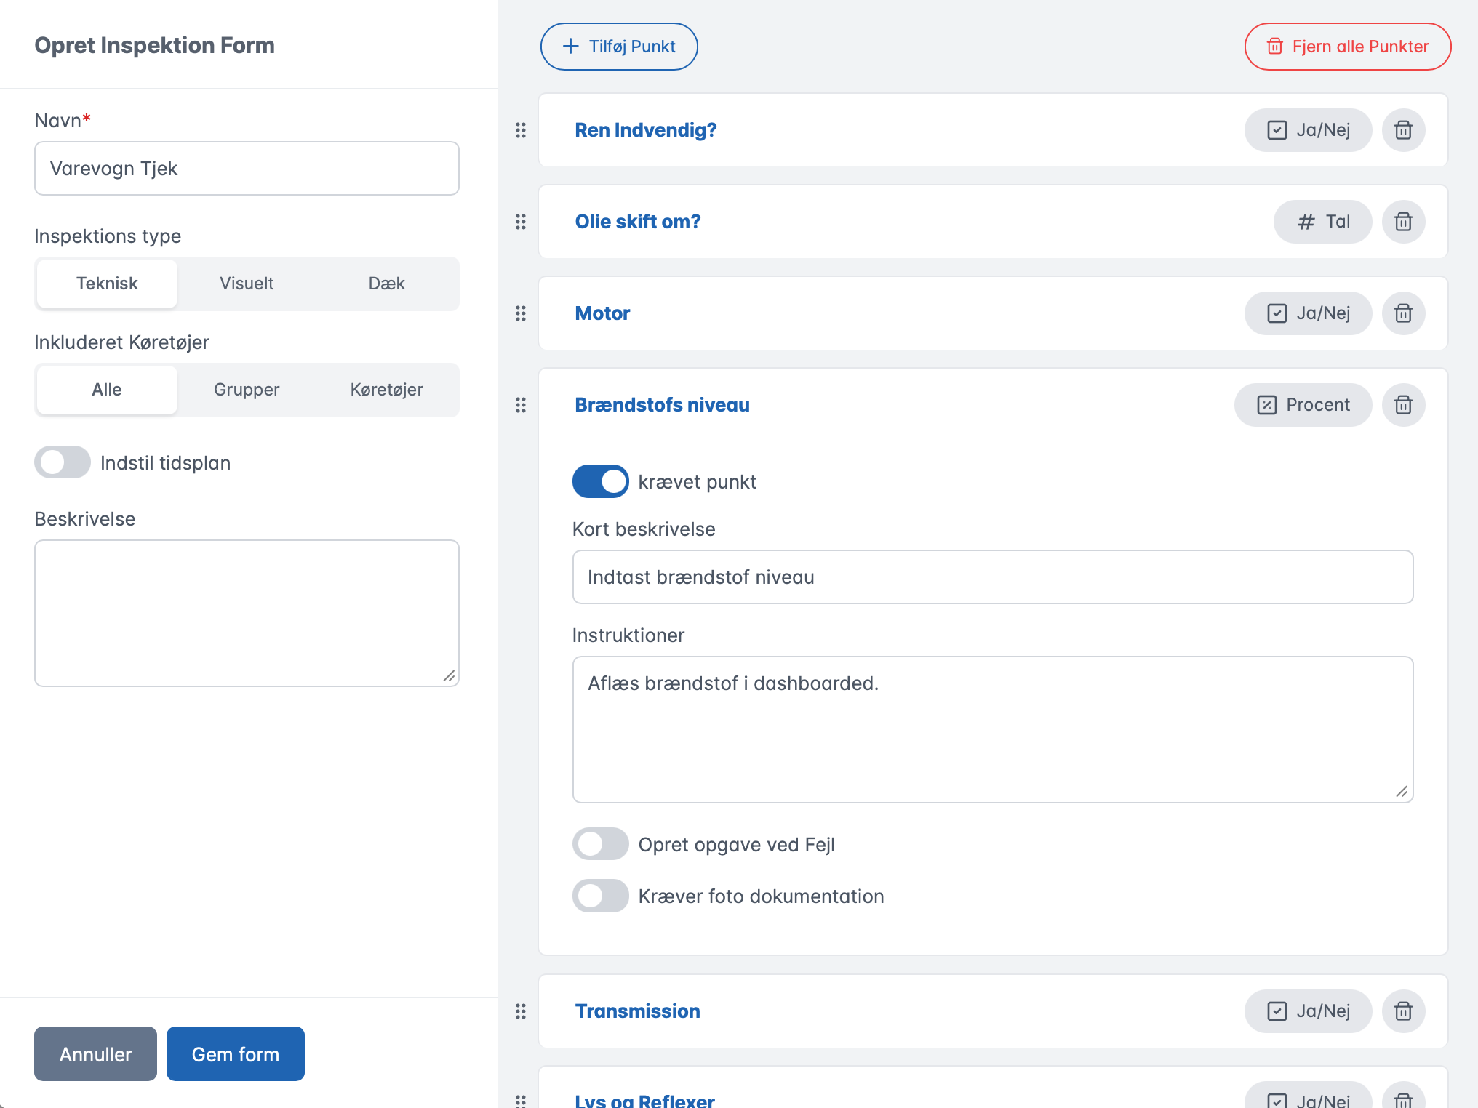Click trash icon on Olie skift om? row
The height and width of the screenshot is (1108, 1478).
(x=1402, y=222)
